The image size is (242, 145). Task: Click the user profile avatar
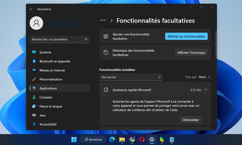pyautogui.click(x=36, y=23)
